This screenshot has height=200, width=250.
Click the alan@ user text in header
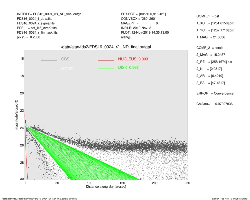[126, 37]
